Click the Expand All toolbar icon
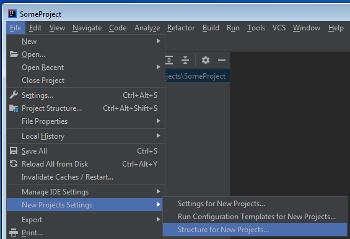The image size is (350, 239). (x=169, y=60)
